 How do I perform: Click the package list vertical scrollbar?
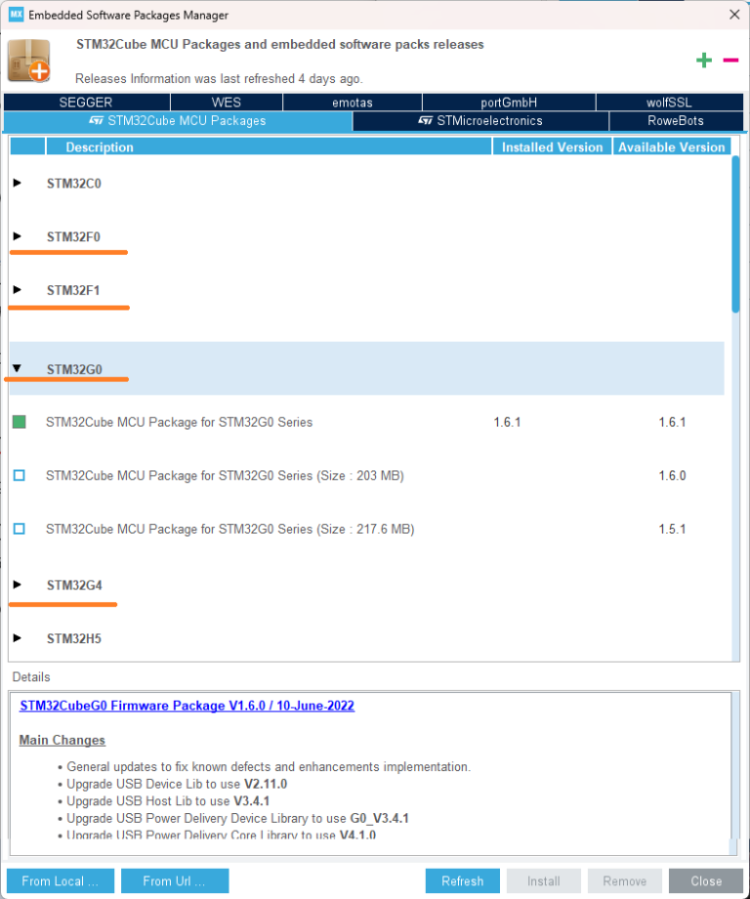[x=735, y=235]
